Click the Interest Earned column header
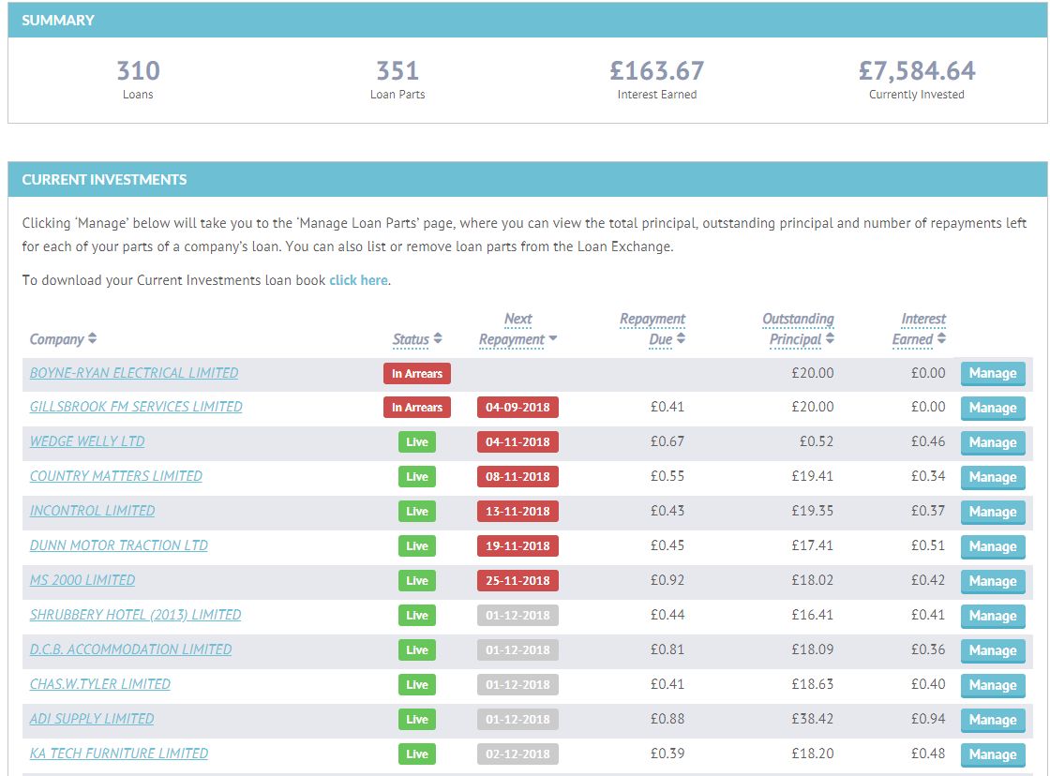Screen dimensions: 1050x776 [x=919, y=329]
